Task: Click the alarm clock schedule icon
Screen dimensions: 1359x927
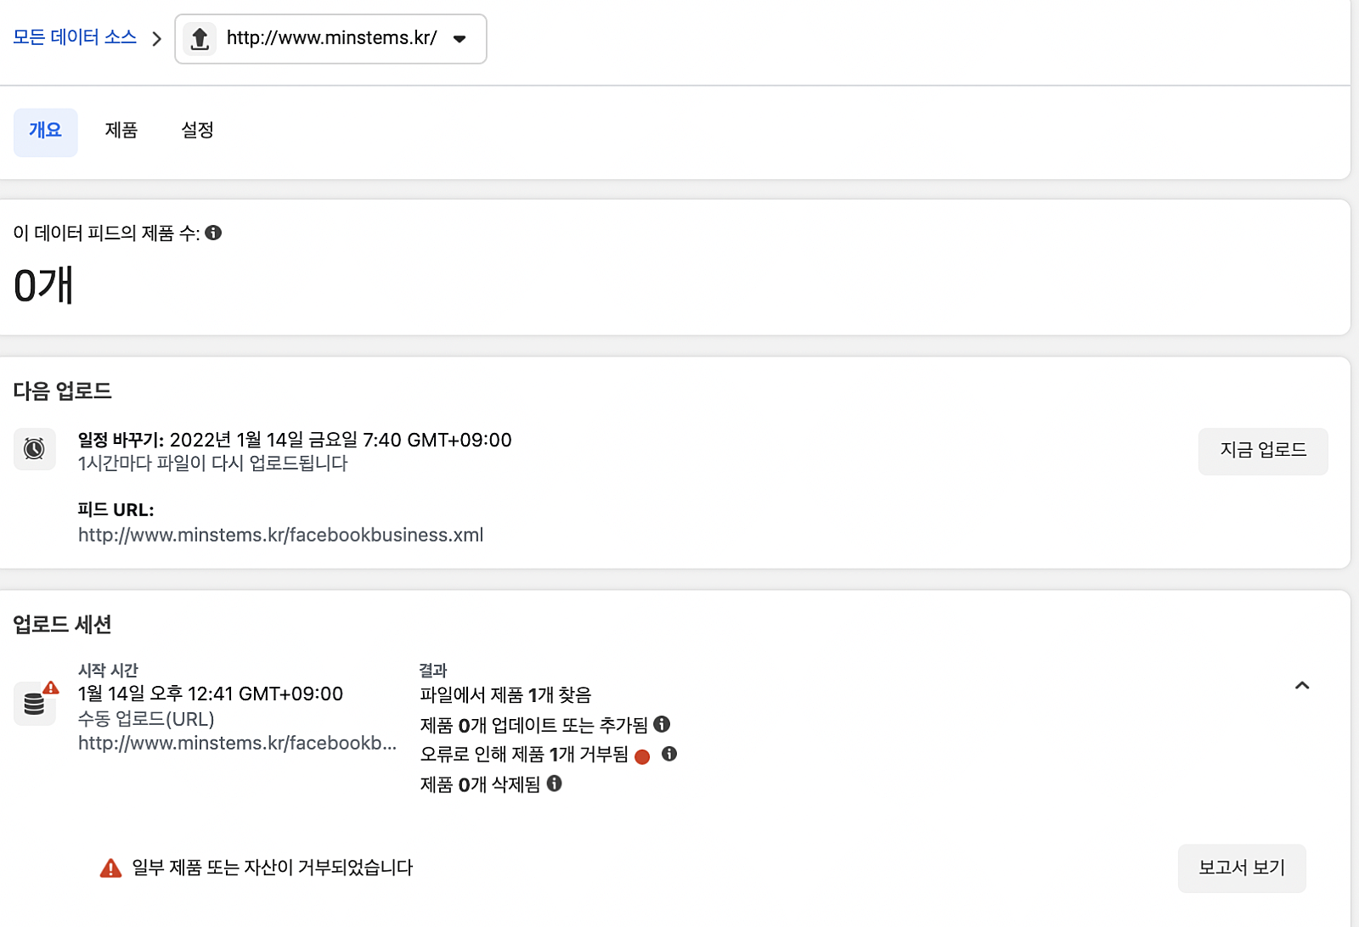Action: [x=34, y=448]
